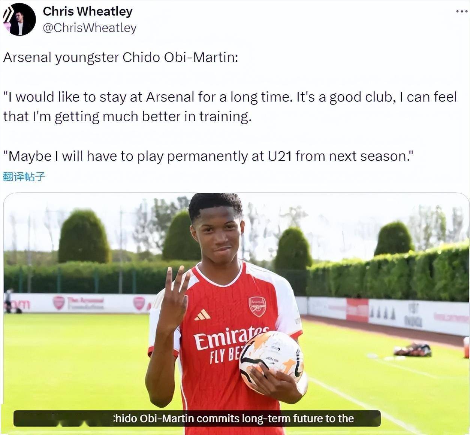Click the training equipment lying on the grass
Viewport: 470px width, 435px height.
[x=412, y=350]
